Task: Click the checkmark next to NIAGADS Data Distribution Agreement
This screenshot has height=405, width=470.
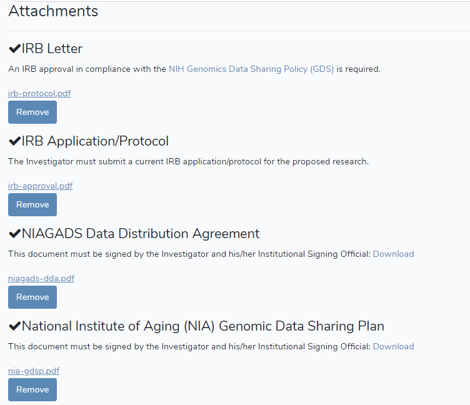Action: pyautogui.click(x=14, y=234)
